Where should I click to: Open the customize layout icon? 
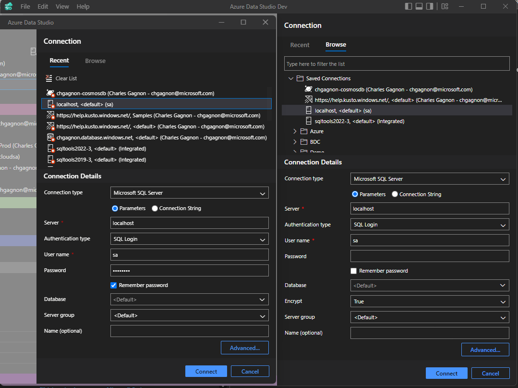[x=445, y=6]
